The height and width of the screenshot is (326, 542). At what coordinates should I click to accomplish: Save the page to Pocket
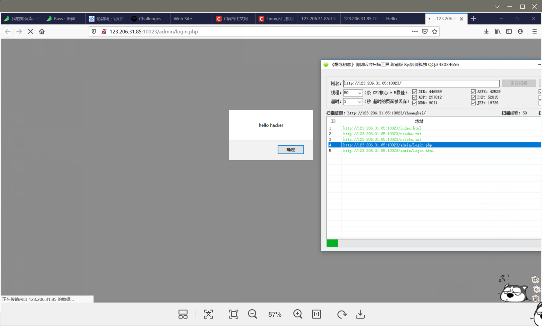click(425, 32)
